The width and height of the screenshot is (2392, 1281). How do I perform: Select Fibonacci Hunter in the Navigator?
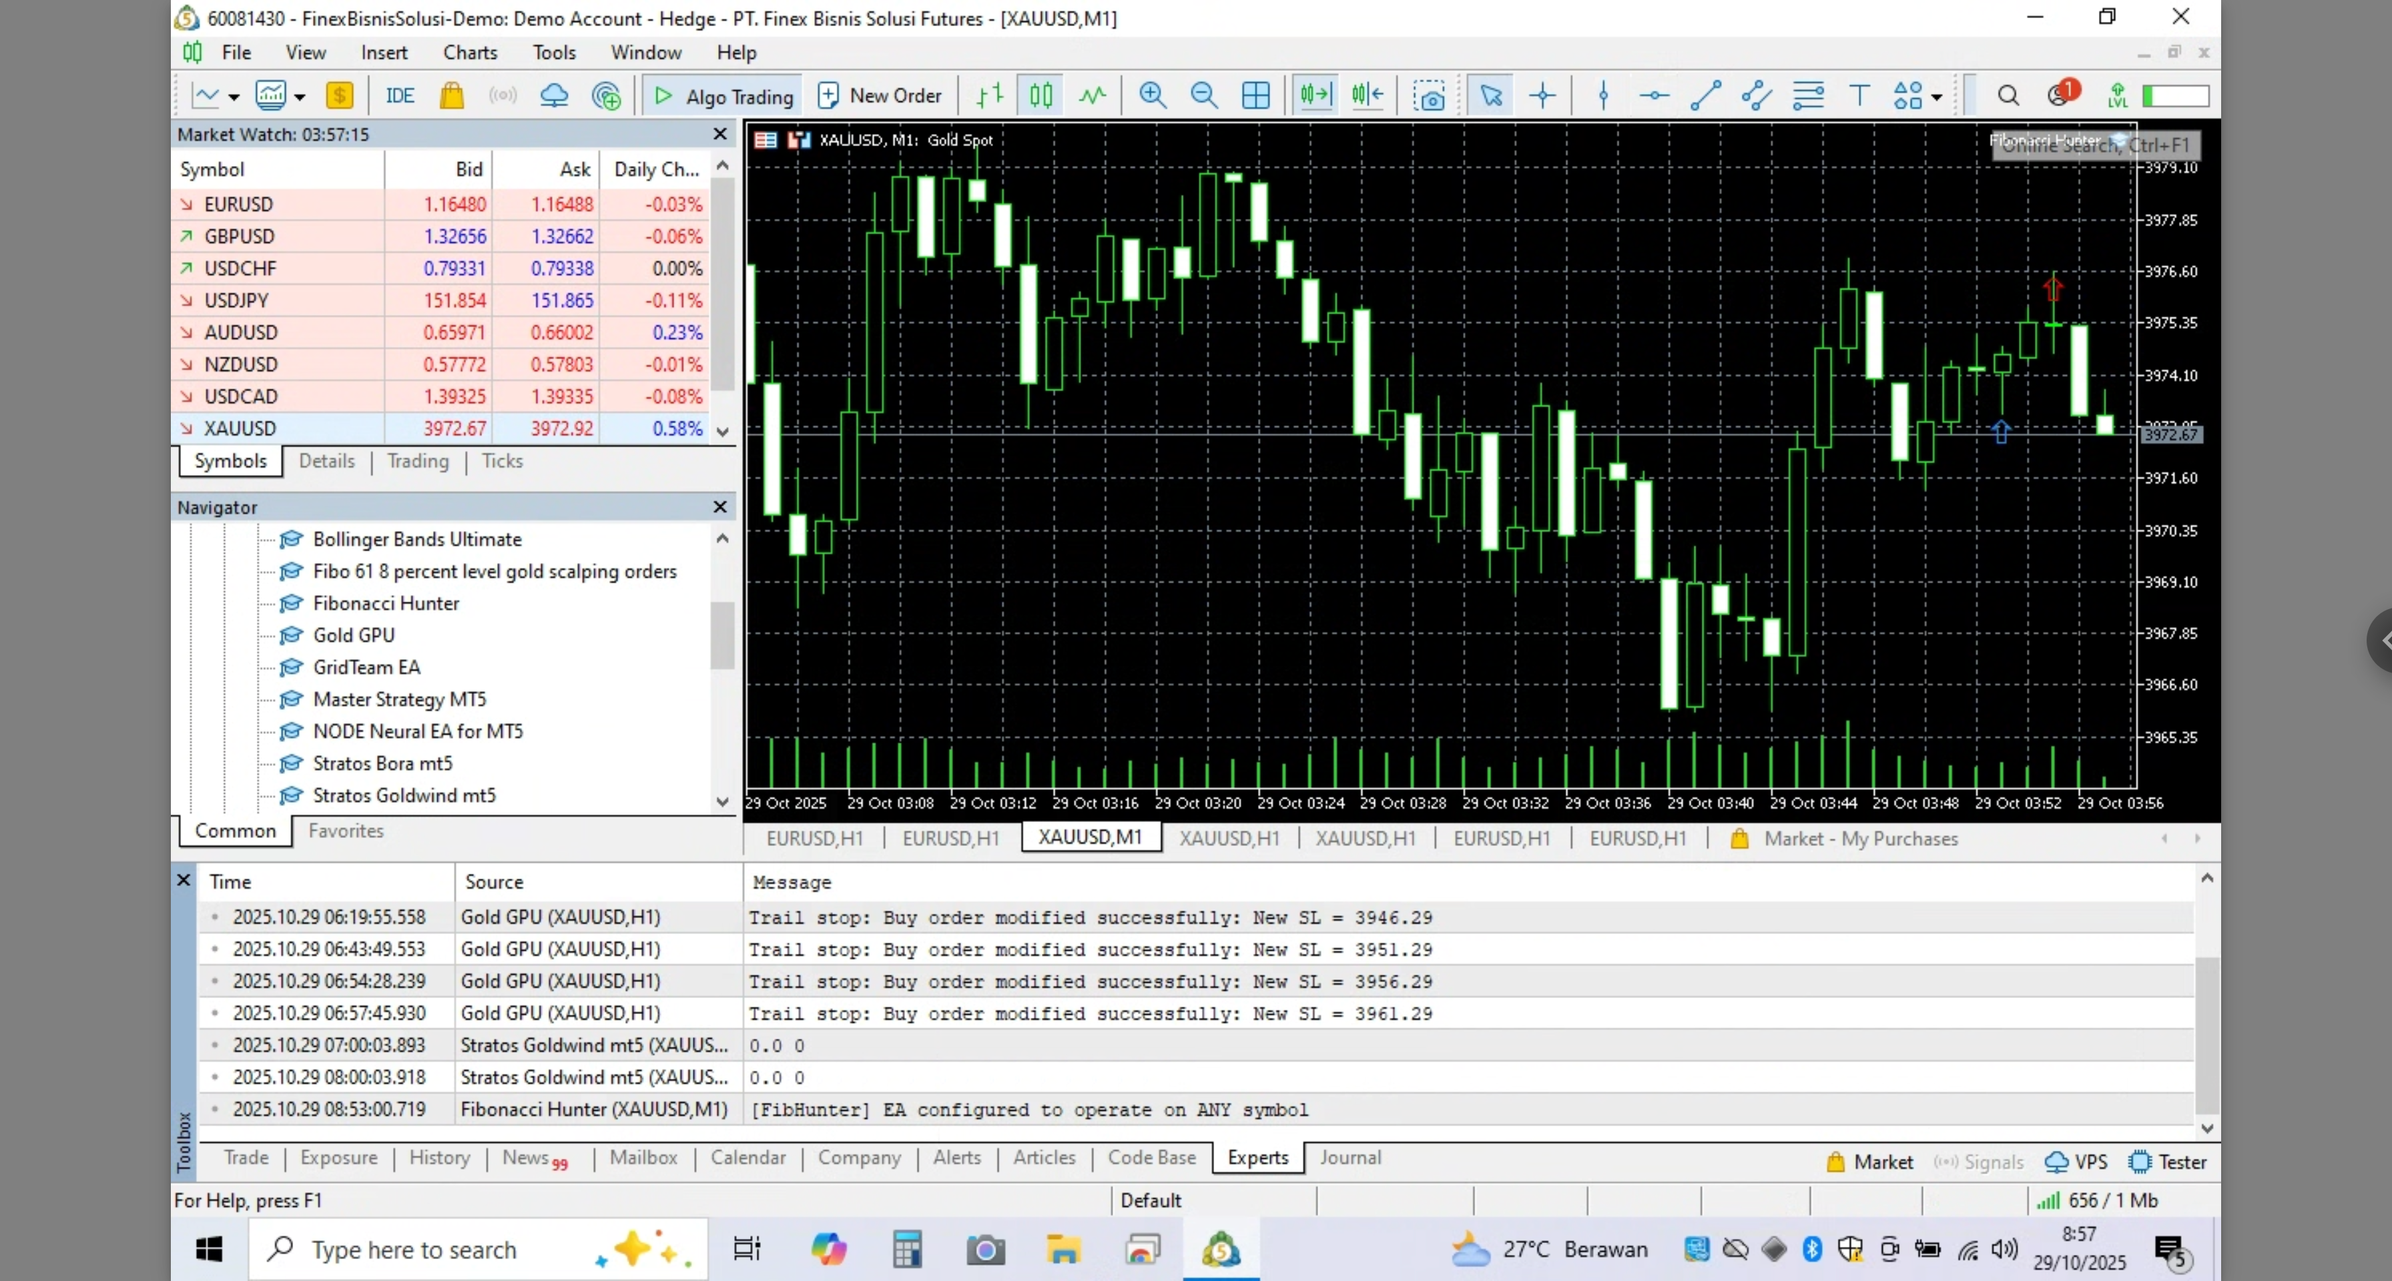pyautogui.click(x=385, y=602)
